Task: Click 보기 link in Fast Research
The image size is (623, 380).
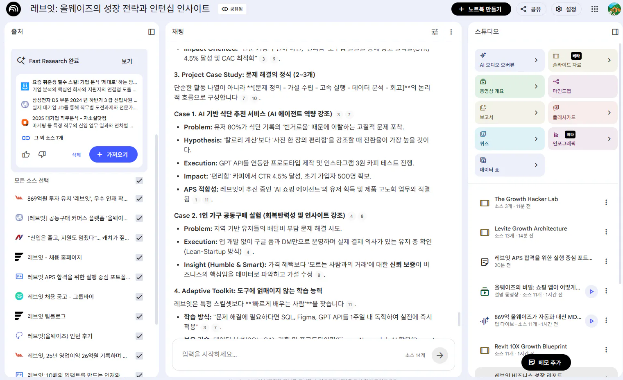Action: (x=127, y=61)
